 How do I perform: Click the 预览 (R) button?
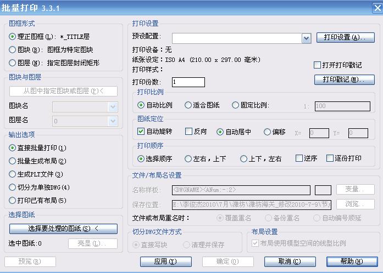30,261
